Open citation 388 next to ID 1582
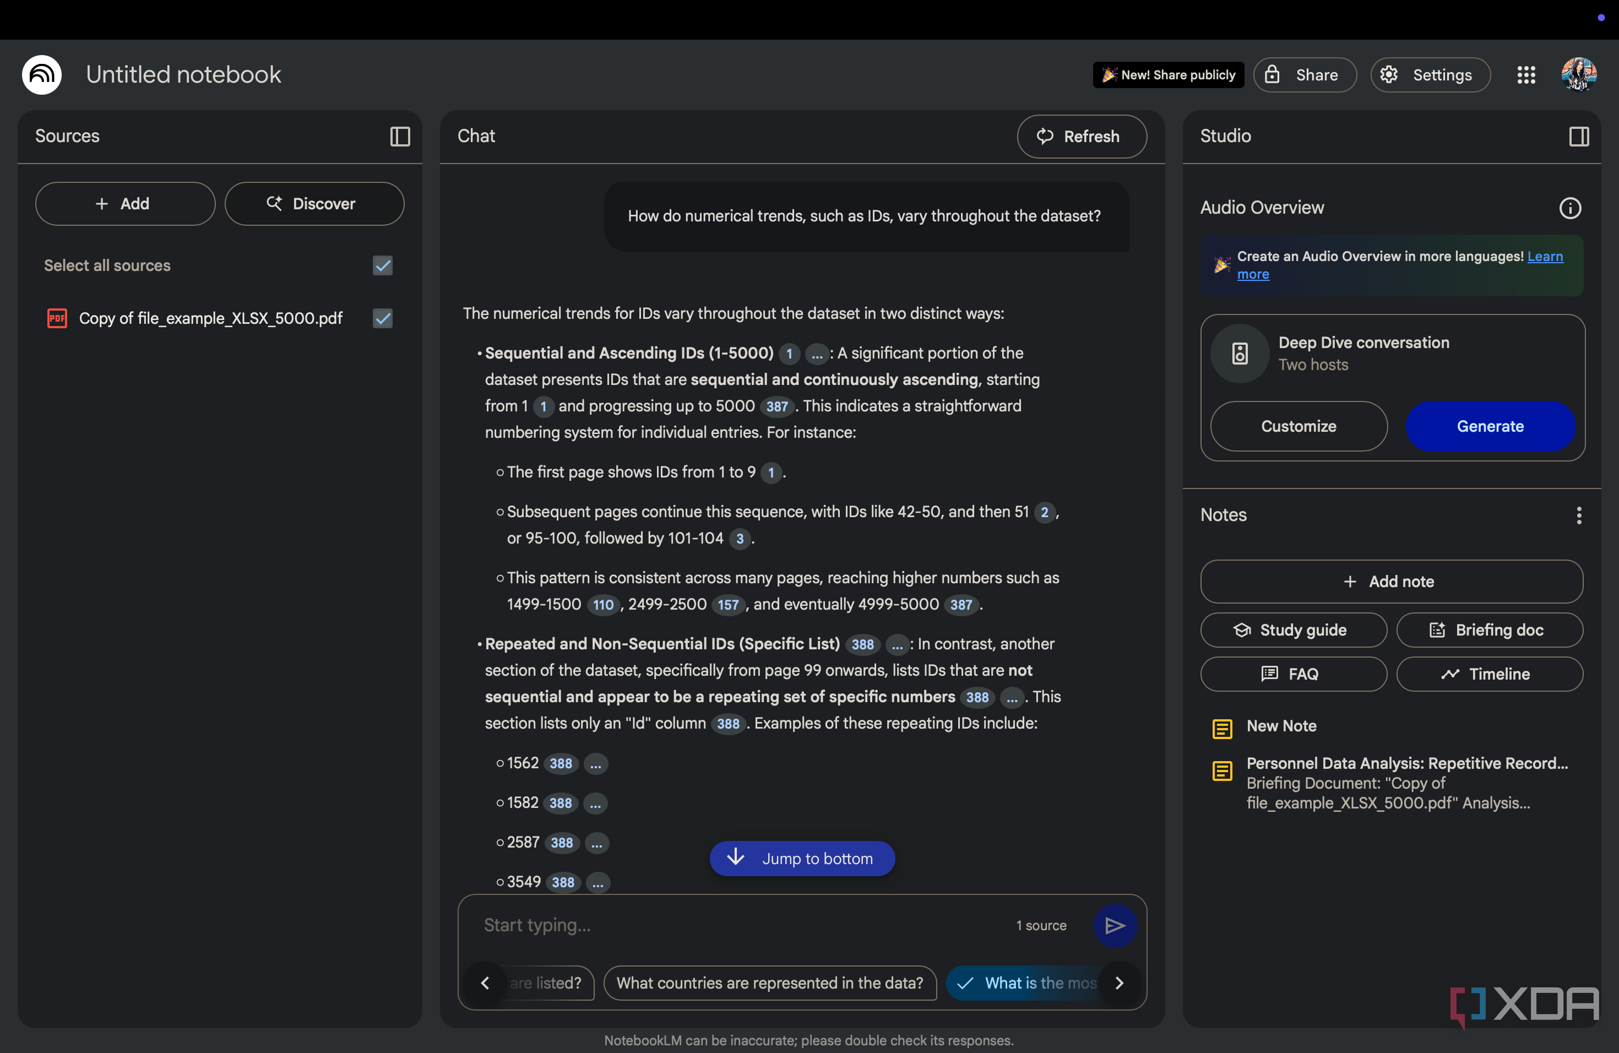The width and height of the screenshot is (1619, 1053). pos(561,804)
